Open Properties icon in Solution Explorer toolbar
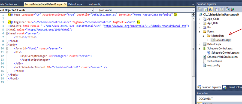Image resolution: width=242 pixels, height=104 pixels. tap(199, 10)
